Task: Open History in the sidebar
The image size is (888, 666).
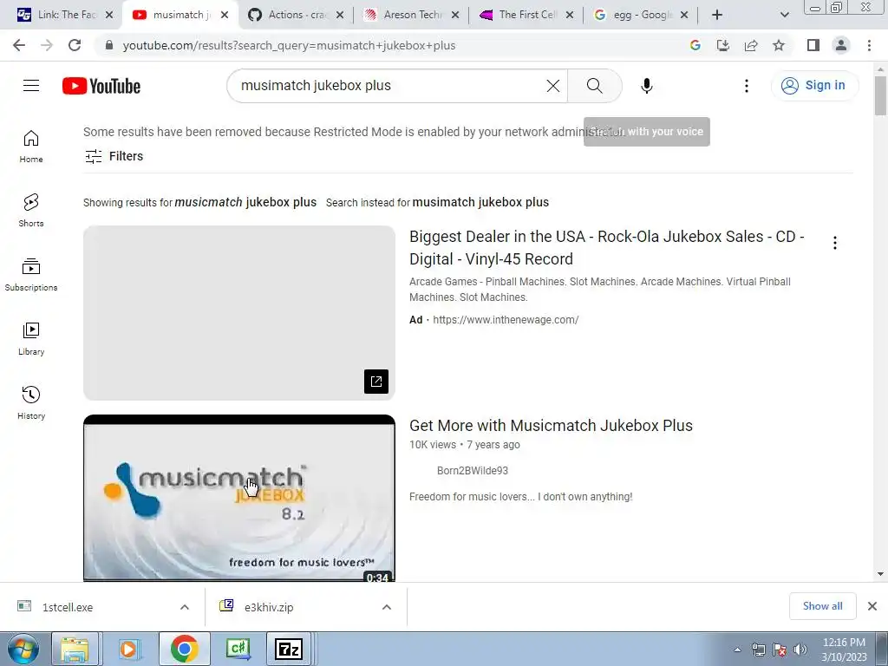Action: 31,402
